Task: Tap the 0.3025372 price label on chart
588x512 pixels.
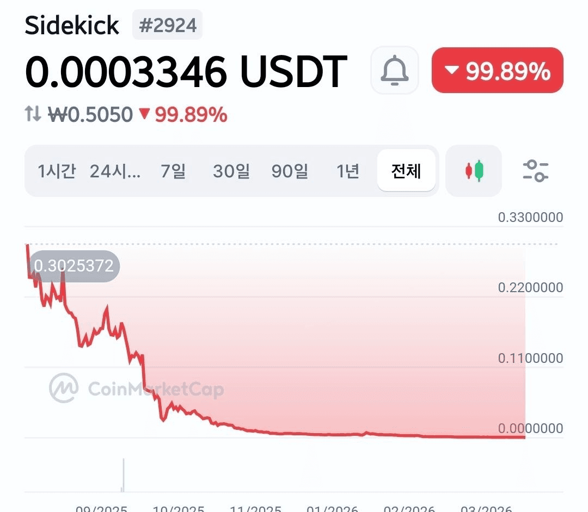Action: (x=74, y=266)
